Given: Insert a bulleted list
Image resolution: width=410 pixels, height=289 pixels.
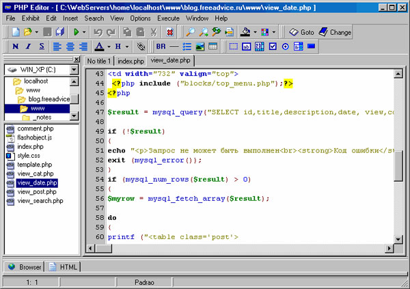Looking at the screenshot, I should pyautogui.click(x=187, y=46).
